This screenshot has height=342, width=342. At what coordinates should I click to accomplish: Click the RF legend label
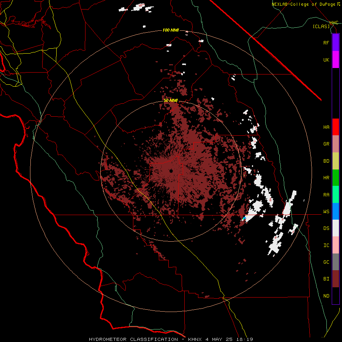point(326,43)
